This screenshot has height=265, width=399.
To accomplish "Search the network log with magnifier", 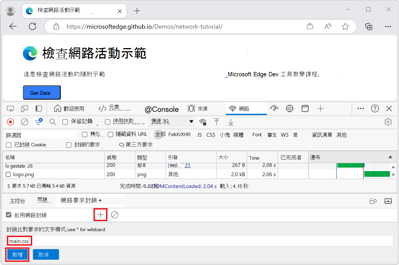I will click(x=53, y=122).
